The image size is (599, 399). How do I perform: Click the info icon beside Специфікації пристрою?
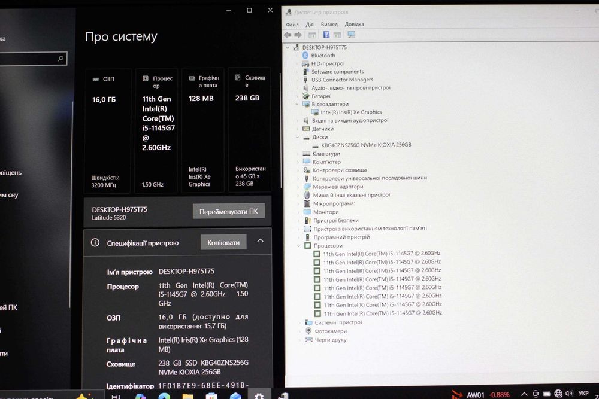click(x=95, y=243)
